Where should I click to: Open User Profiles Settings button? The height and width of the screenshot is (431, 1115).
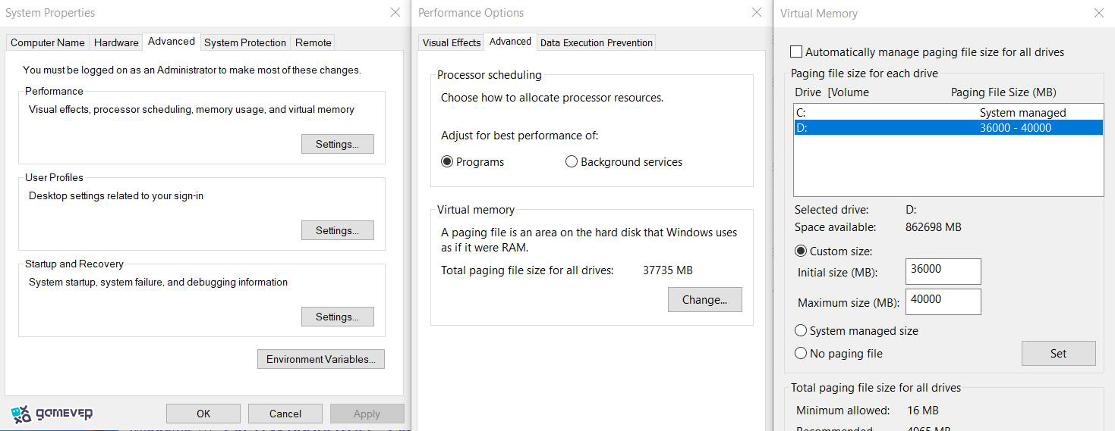pos(338,230)
